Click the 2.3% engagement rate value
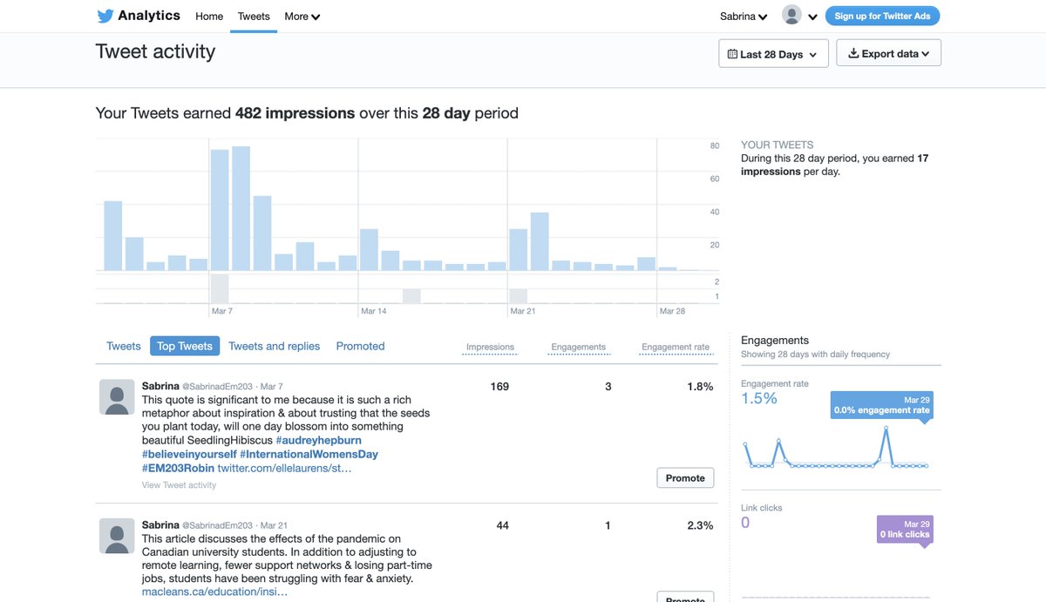The image size is (1046, 602). [700, 525]
